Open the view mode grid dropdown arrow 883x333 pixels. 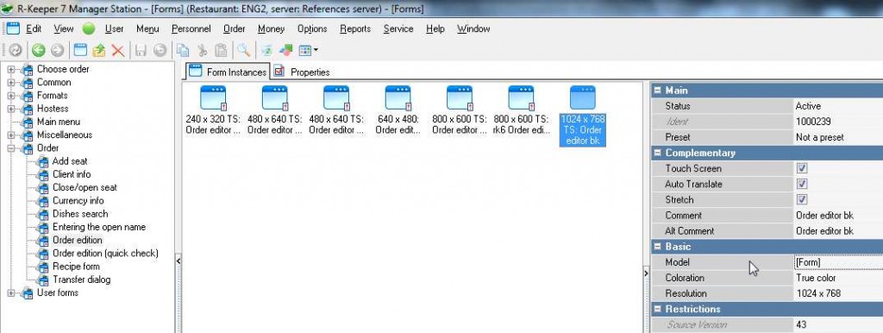tap(316, 50)
